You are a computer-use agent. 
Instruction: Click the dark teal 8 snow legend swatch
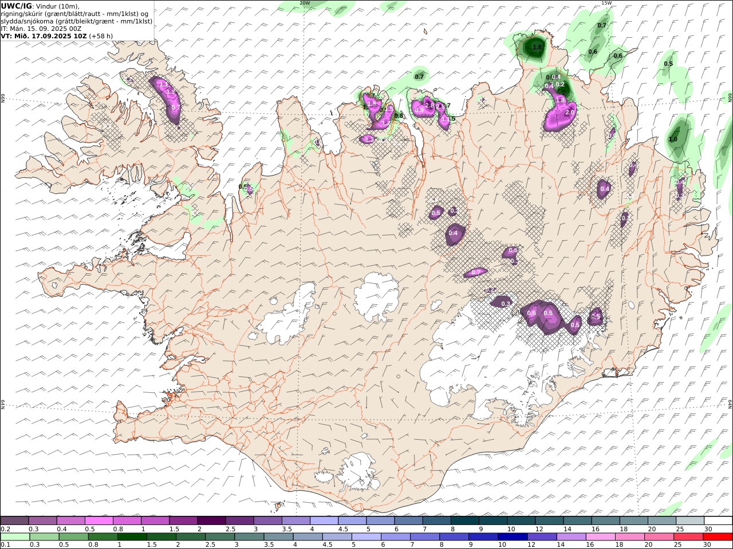pos(465,520)
